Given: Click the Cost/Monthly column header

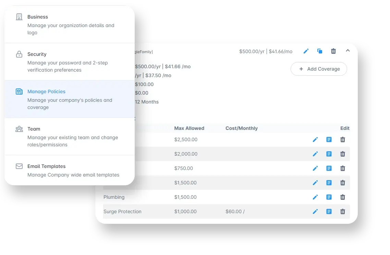Looking at the screenshot, I should click(242, 128).
